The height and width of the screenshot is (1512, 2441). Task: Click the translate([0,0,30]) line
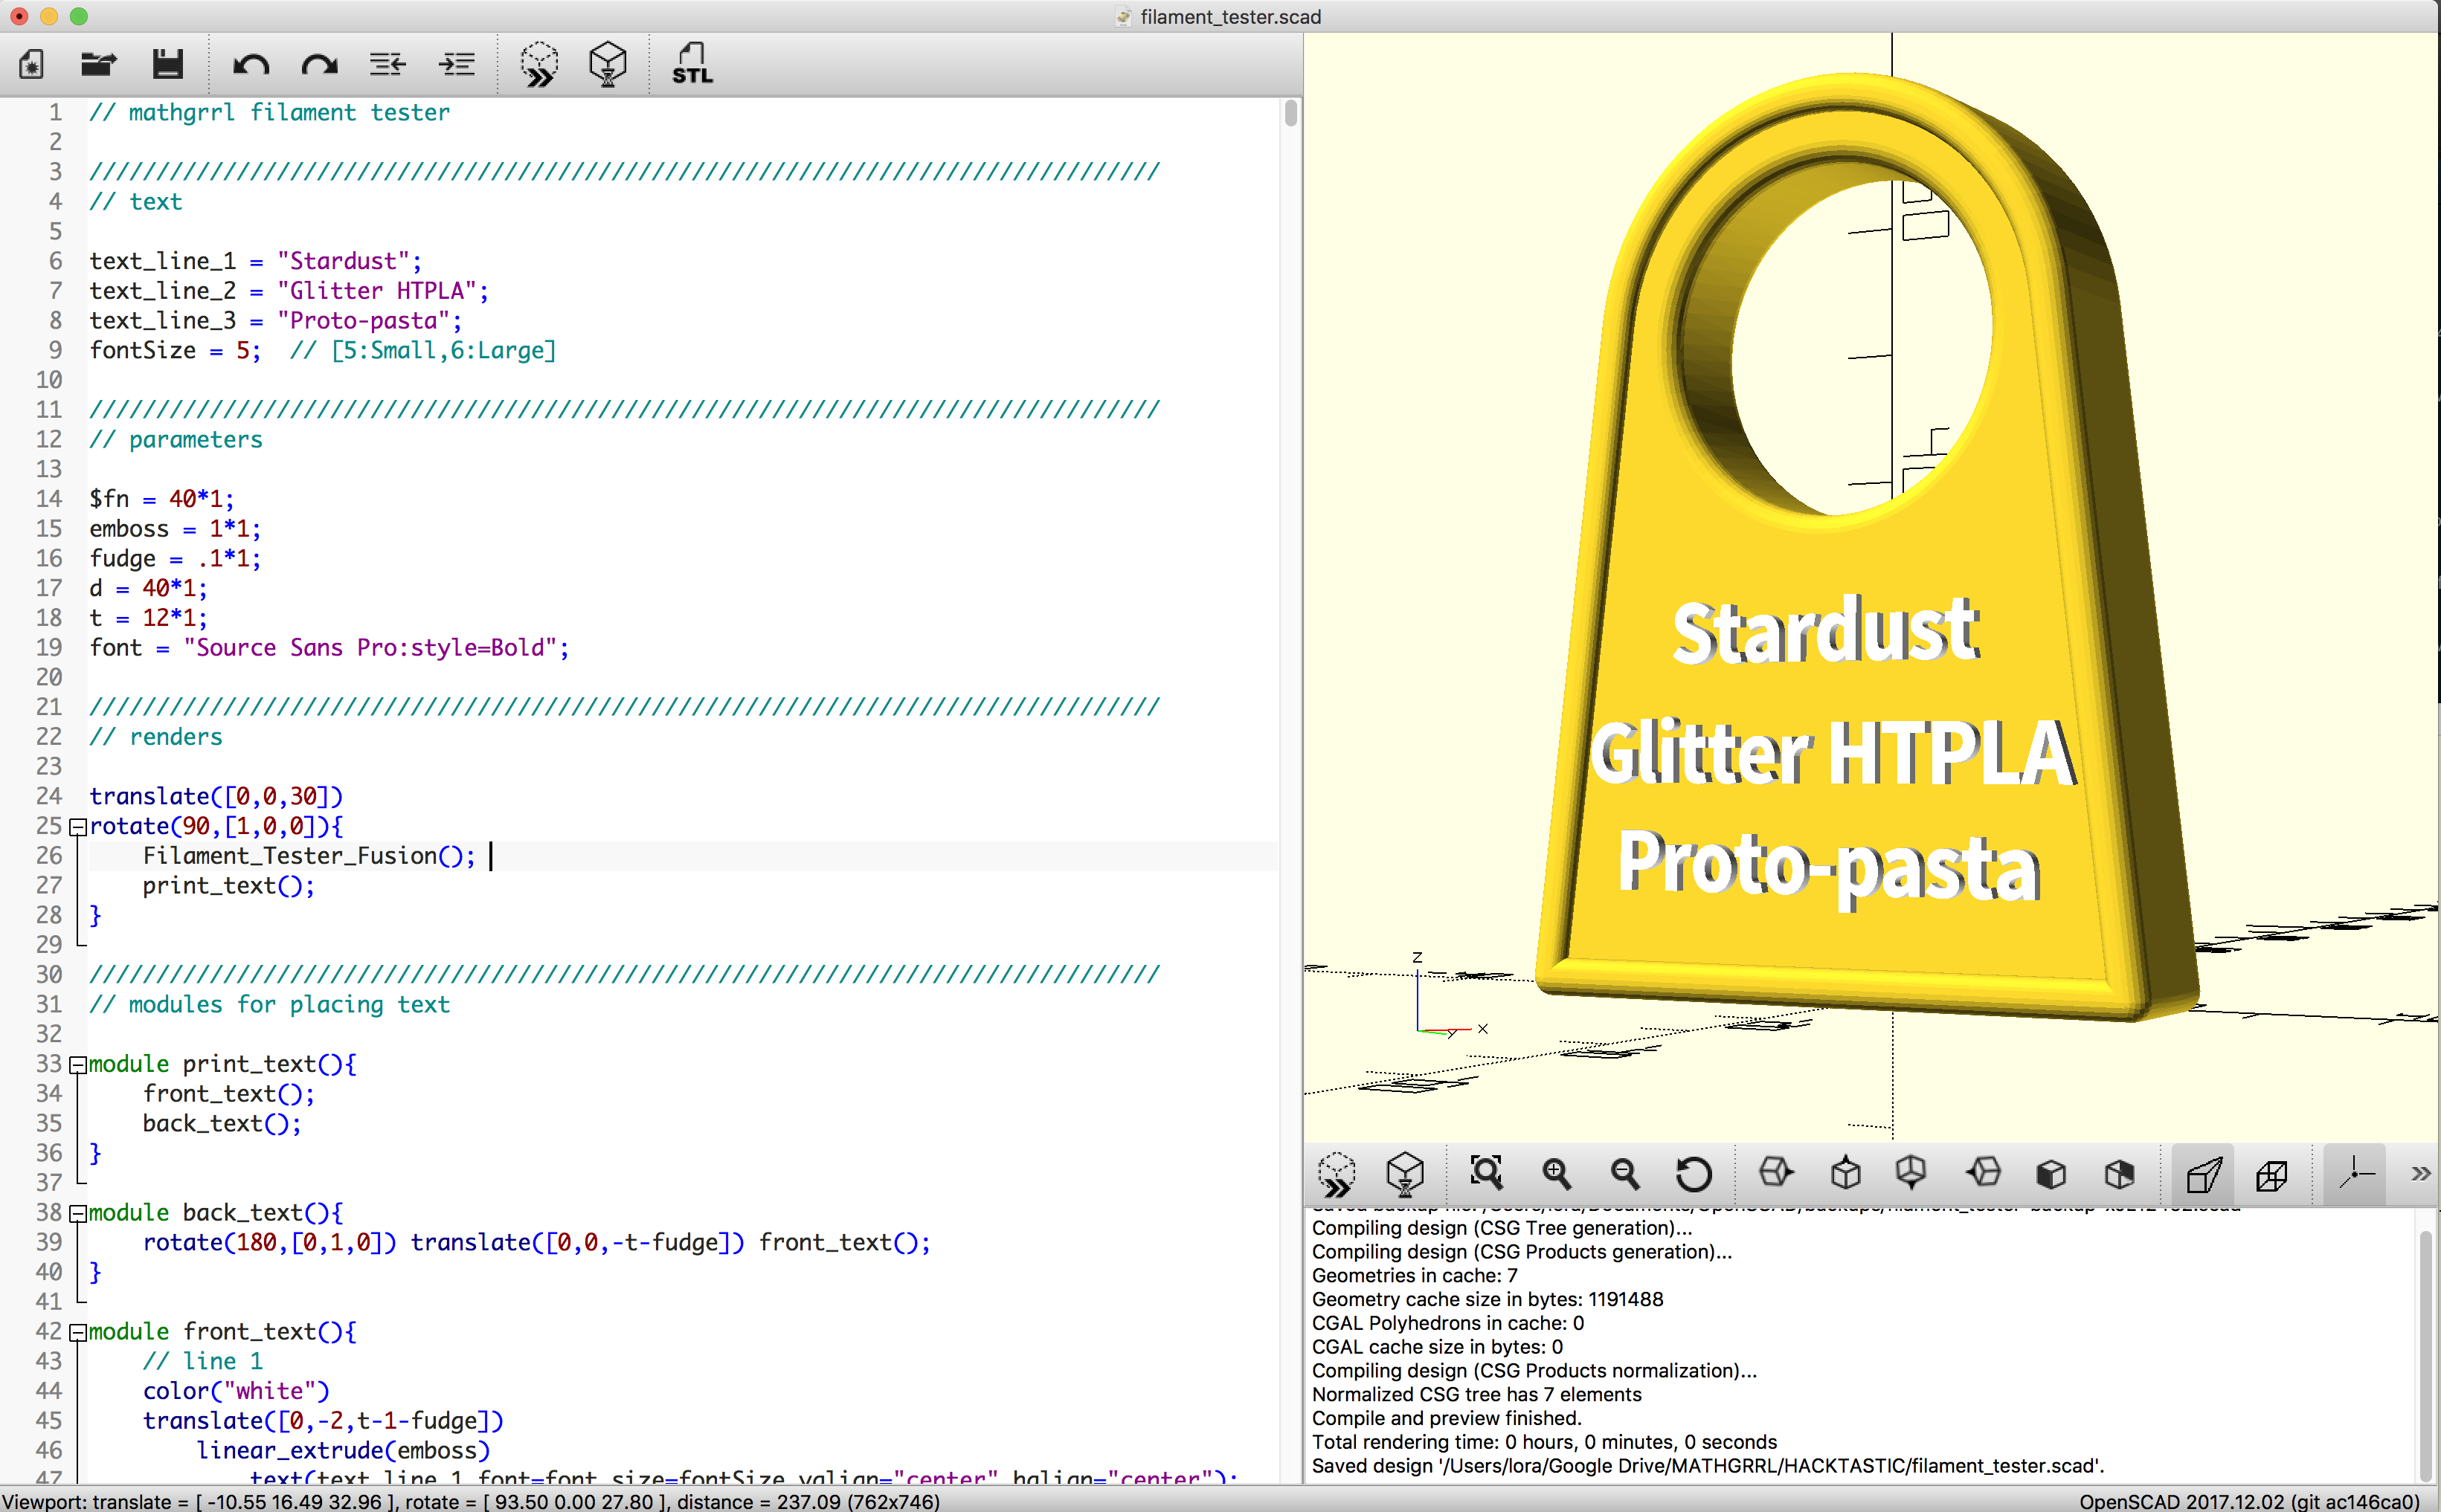click(216, 797)
